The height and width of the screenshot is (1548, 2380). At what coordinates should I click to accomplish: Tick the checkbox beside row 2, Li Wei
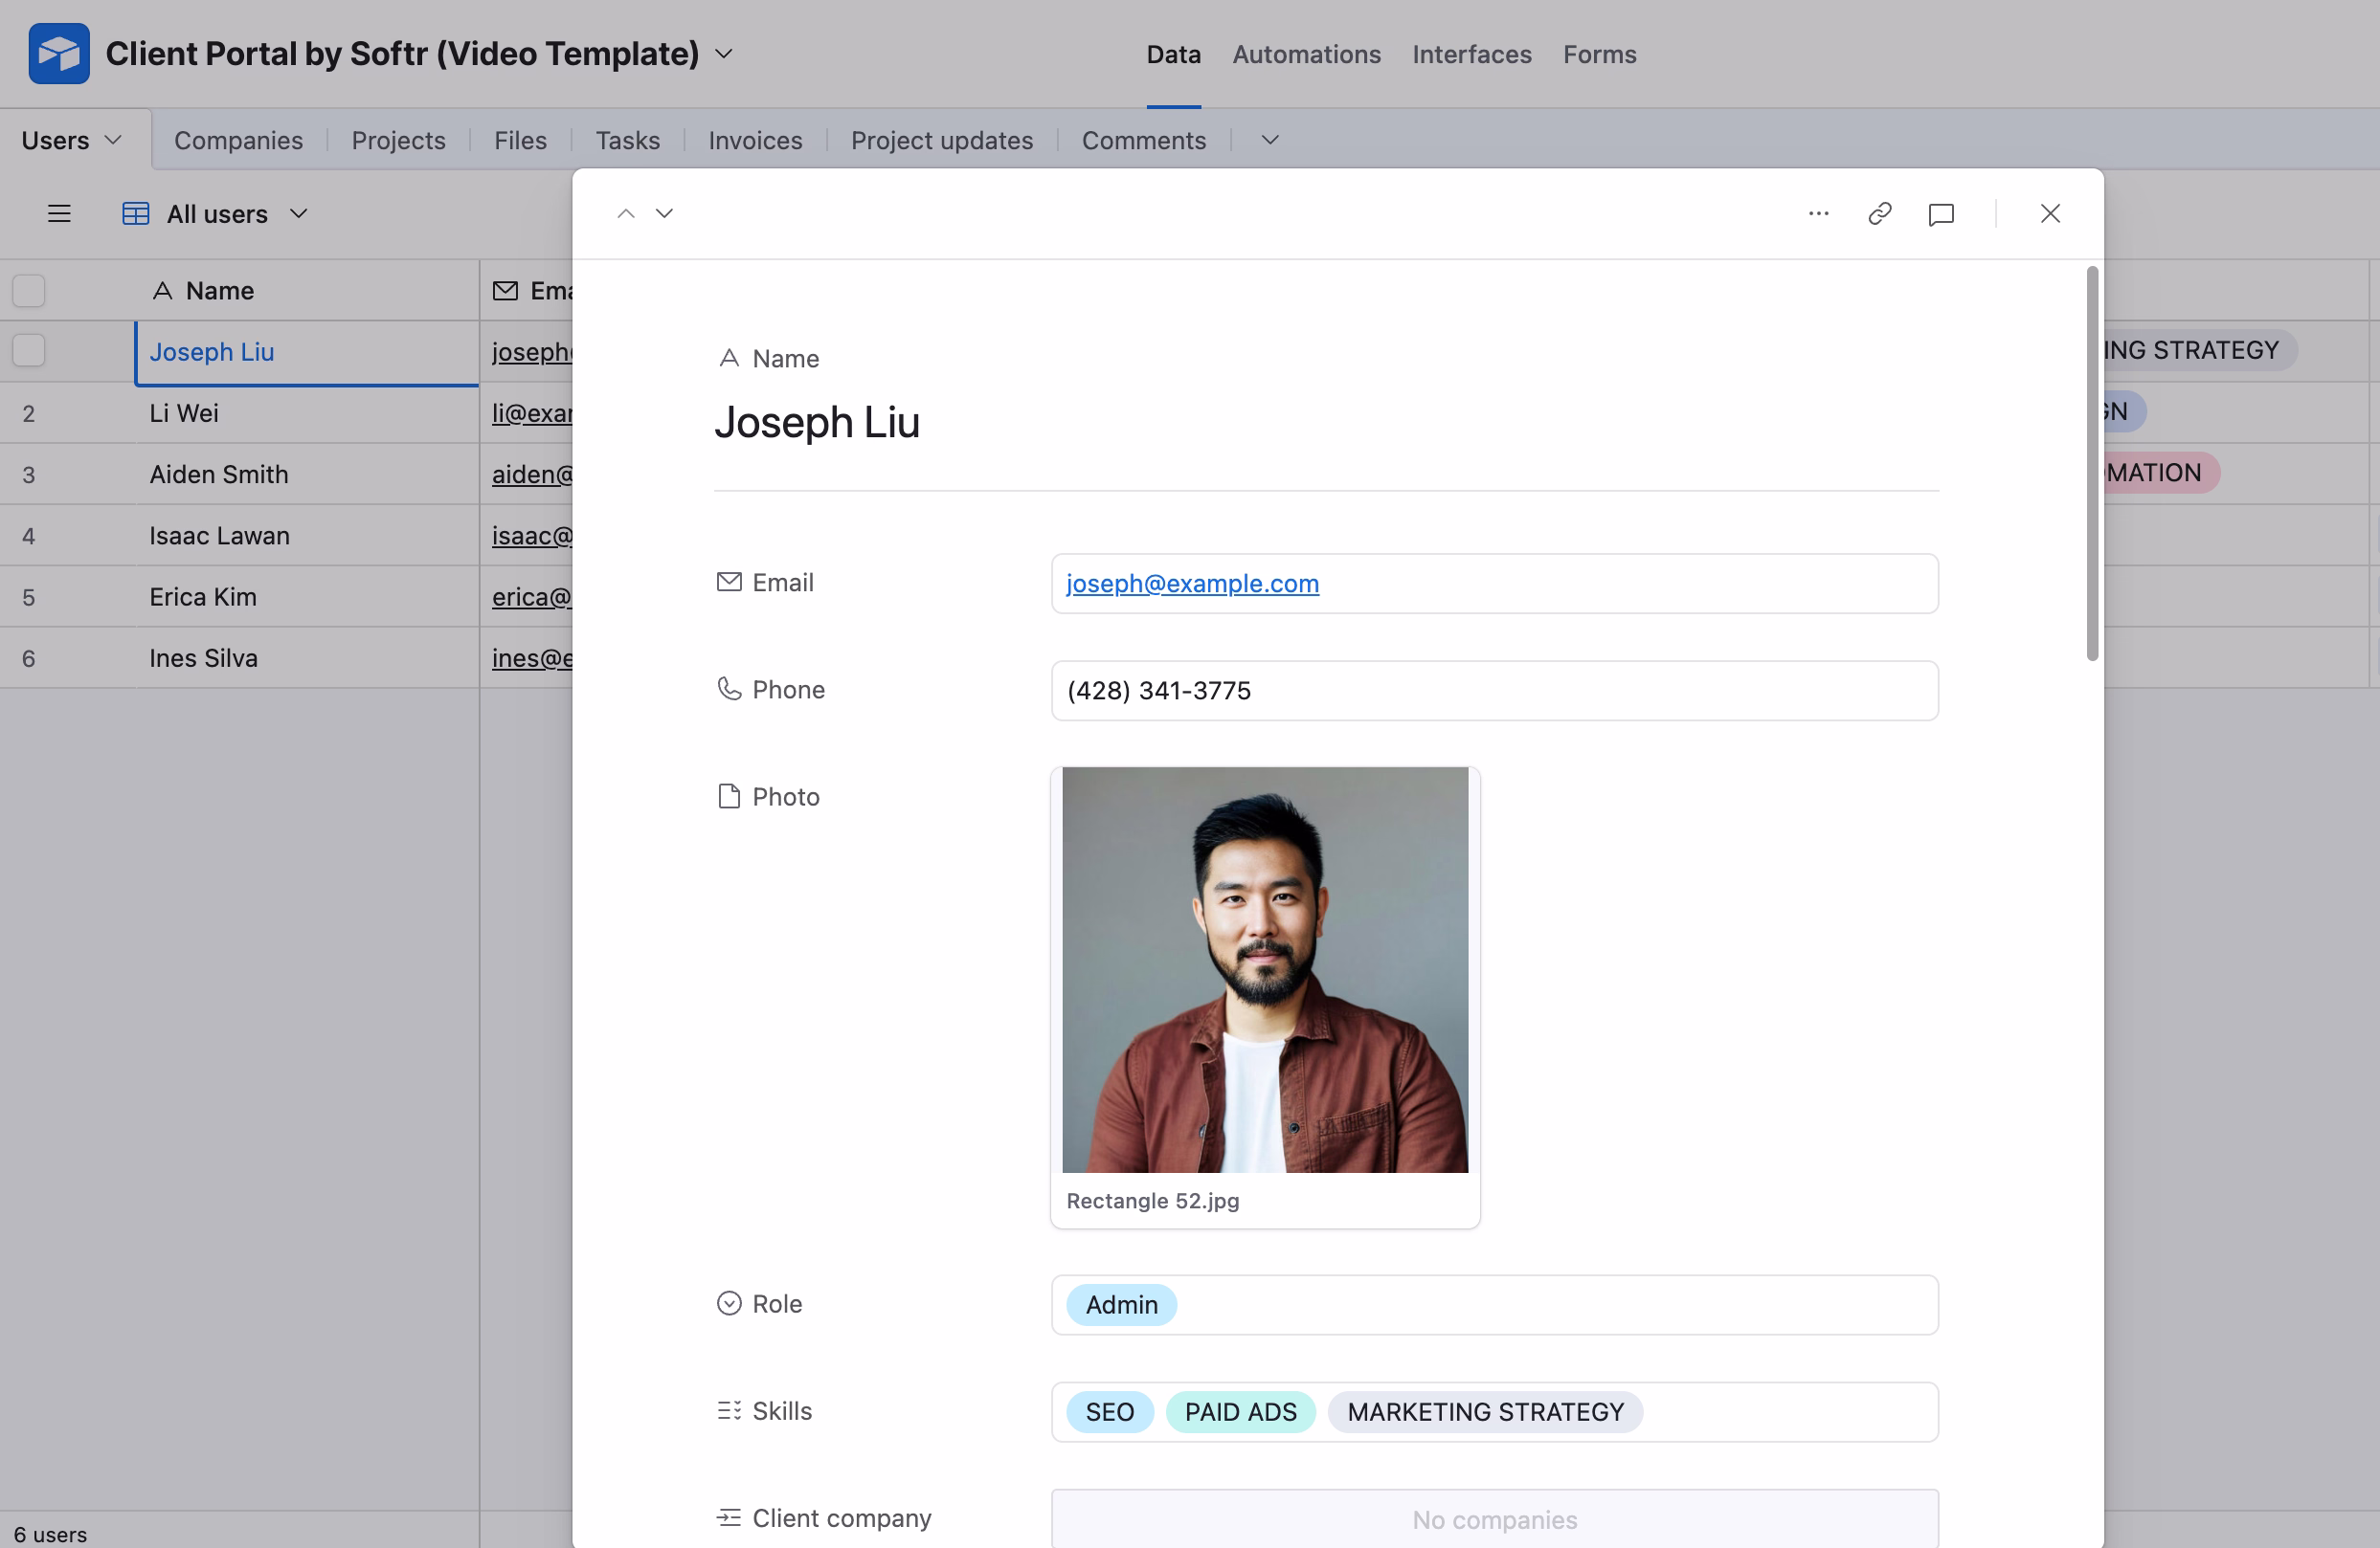(x=28, y=412)
